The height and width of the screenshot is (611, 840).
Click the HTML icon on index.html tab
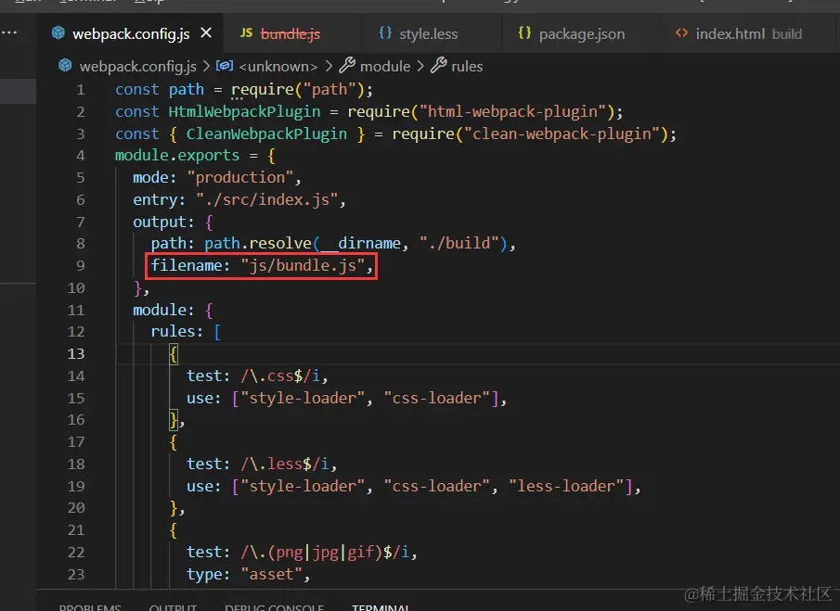[x=681, y=33]
